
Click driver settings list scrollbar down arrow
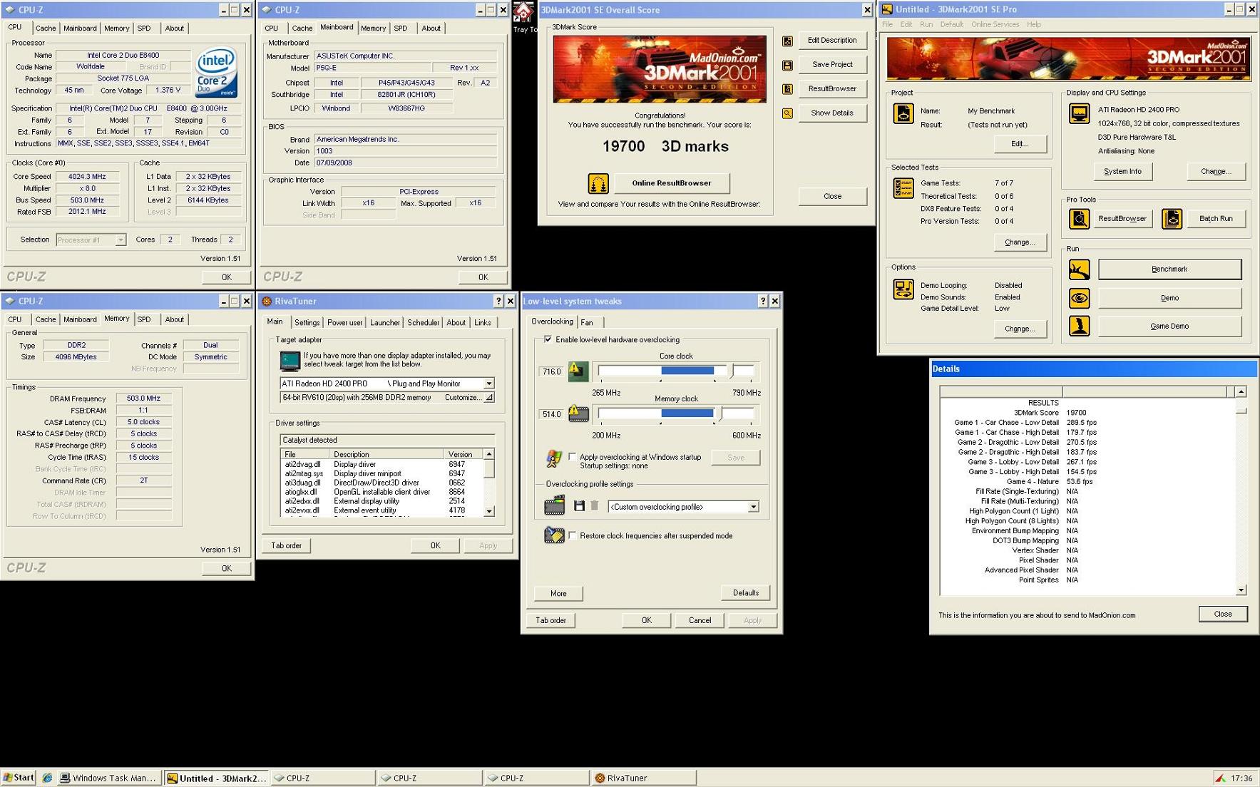[x=489, y=511]
